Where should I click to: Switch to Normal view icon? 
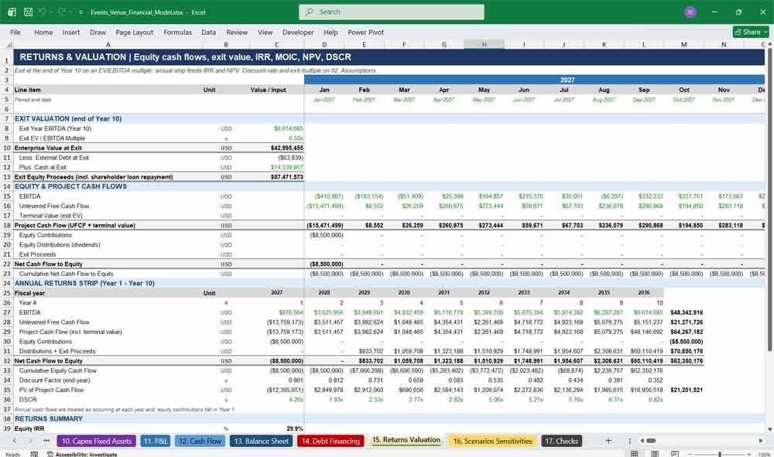[x=635, y=454]
